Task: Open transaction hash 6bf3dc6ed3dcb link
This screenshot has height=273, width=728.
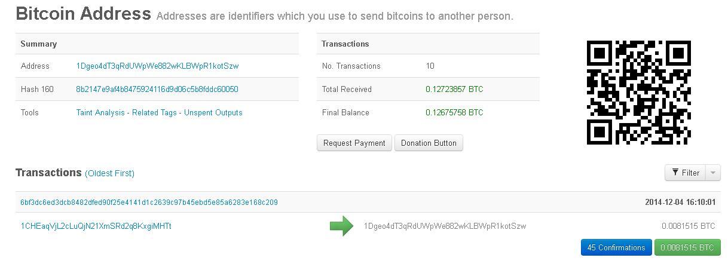Action: click(149, 202)
